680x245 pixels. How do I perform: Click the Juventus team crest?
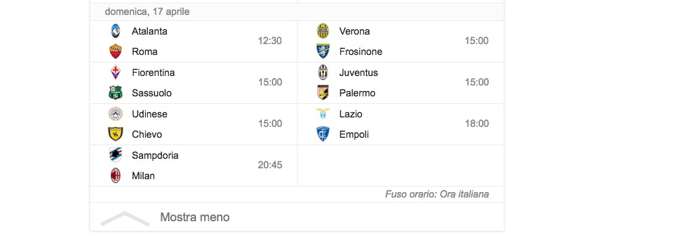pyautogui.click(x=323, y=72)
